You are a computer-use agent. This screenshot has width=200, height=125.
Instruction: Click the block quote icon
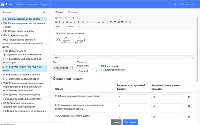[99, 22]
